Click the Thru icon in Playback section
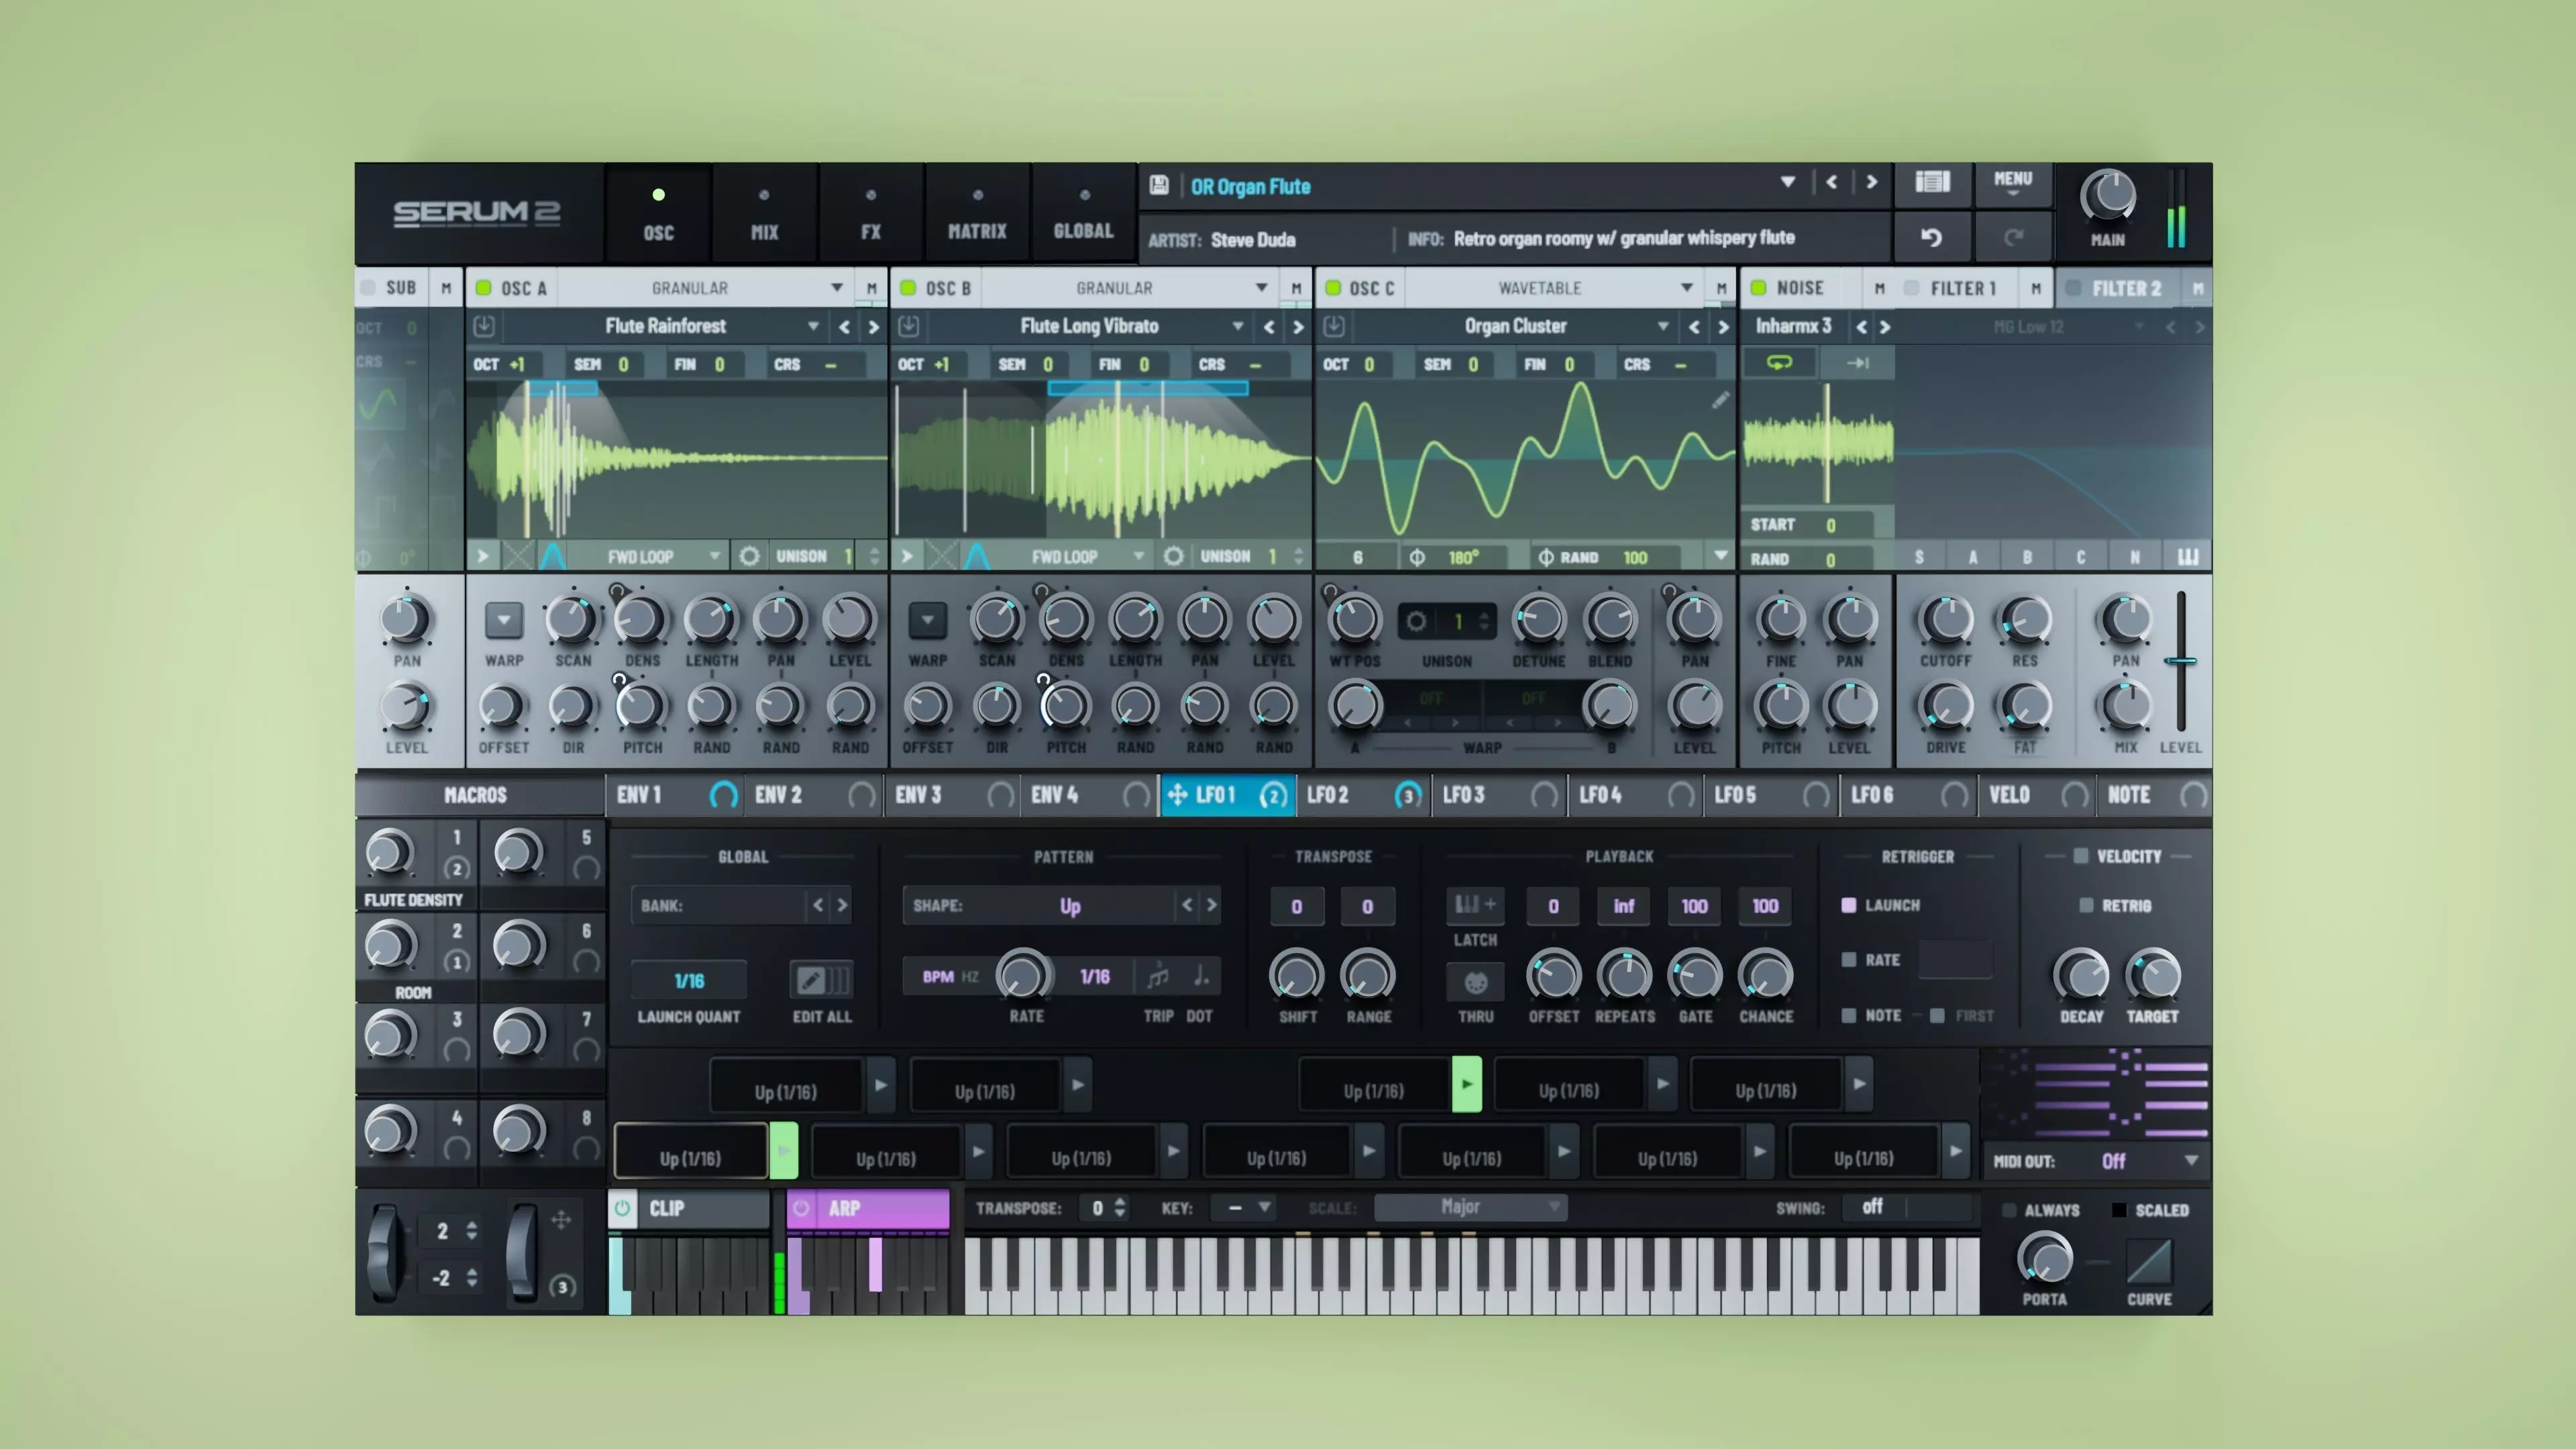Image resolution: width=2576 pixels, height=1449 pixels. point(1475,982)
